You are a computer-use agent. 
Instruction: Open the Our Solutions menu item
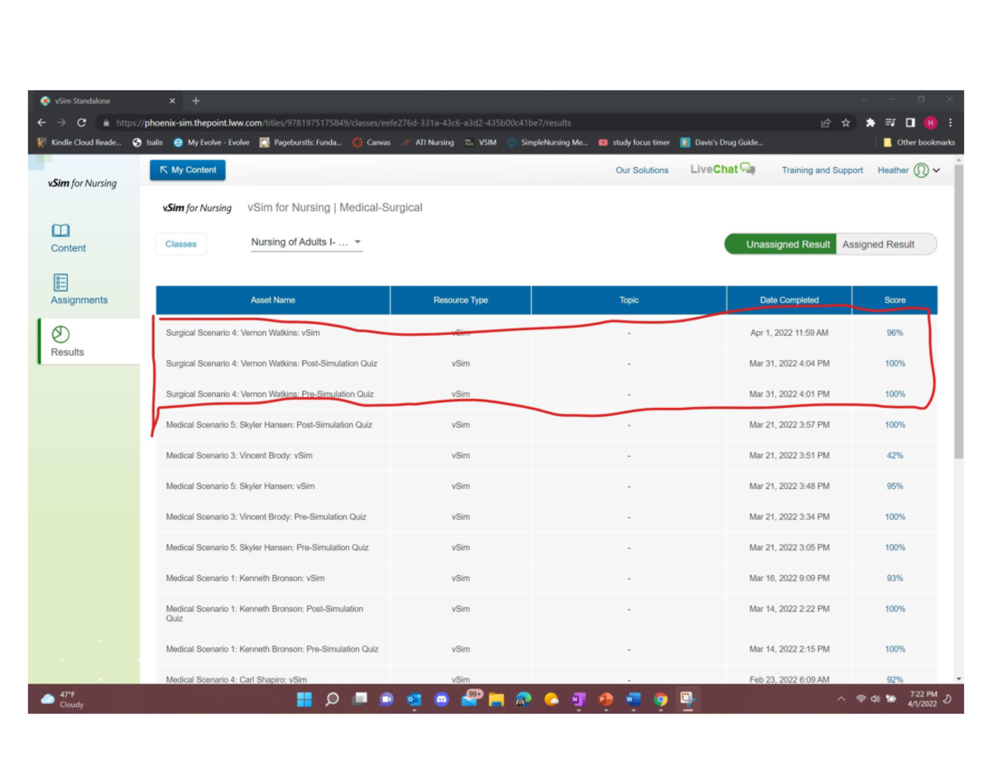click(x=641, y=170)
